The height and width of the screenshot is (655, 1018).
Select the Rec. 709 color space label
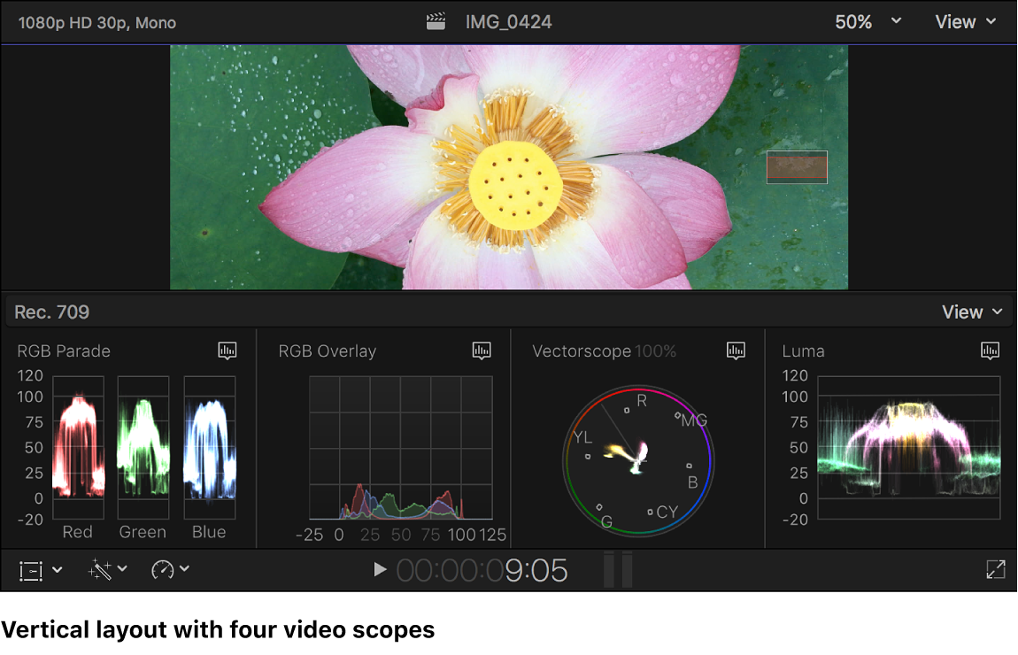tap(50, 312)
